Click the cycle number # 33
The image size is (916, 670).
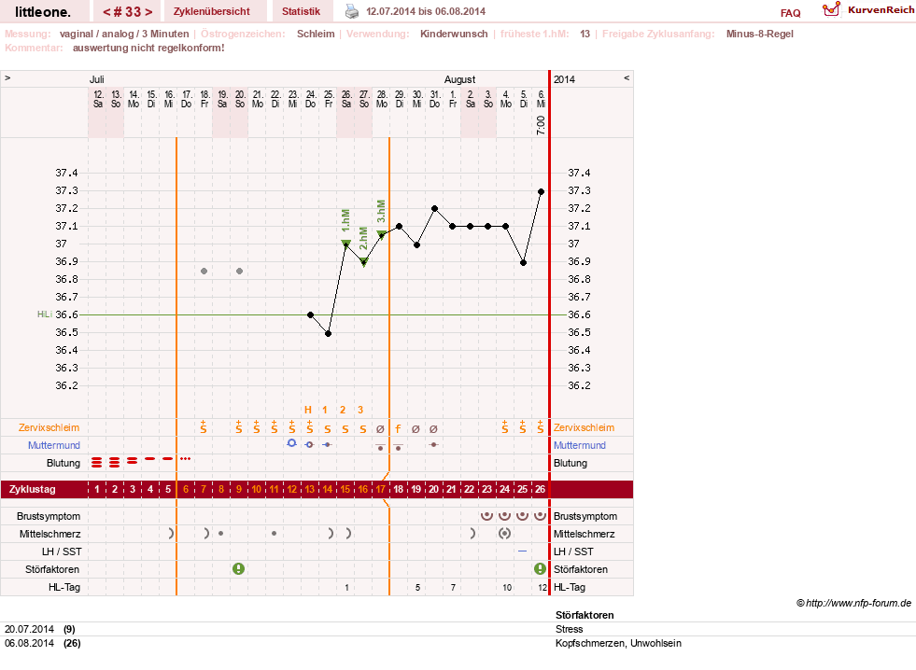[127, 12]
